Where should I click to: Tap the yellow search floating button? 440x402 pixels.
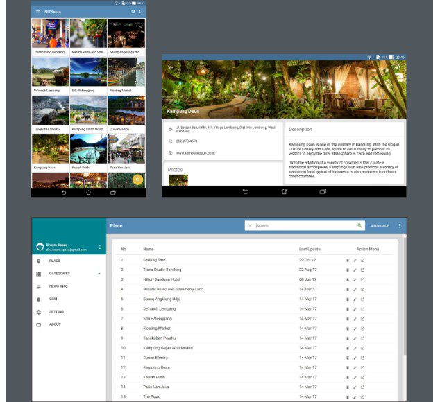pos(137,180)
